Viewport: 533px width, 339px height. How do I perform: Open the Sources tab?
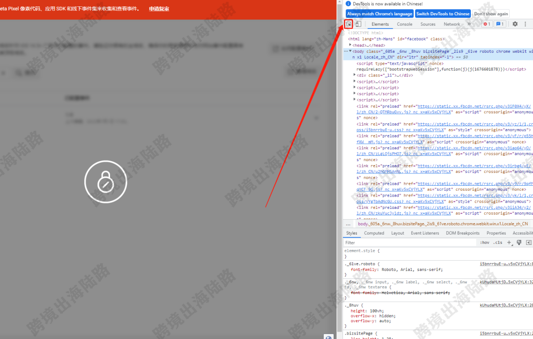point(428,24)
